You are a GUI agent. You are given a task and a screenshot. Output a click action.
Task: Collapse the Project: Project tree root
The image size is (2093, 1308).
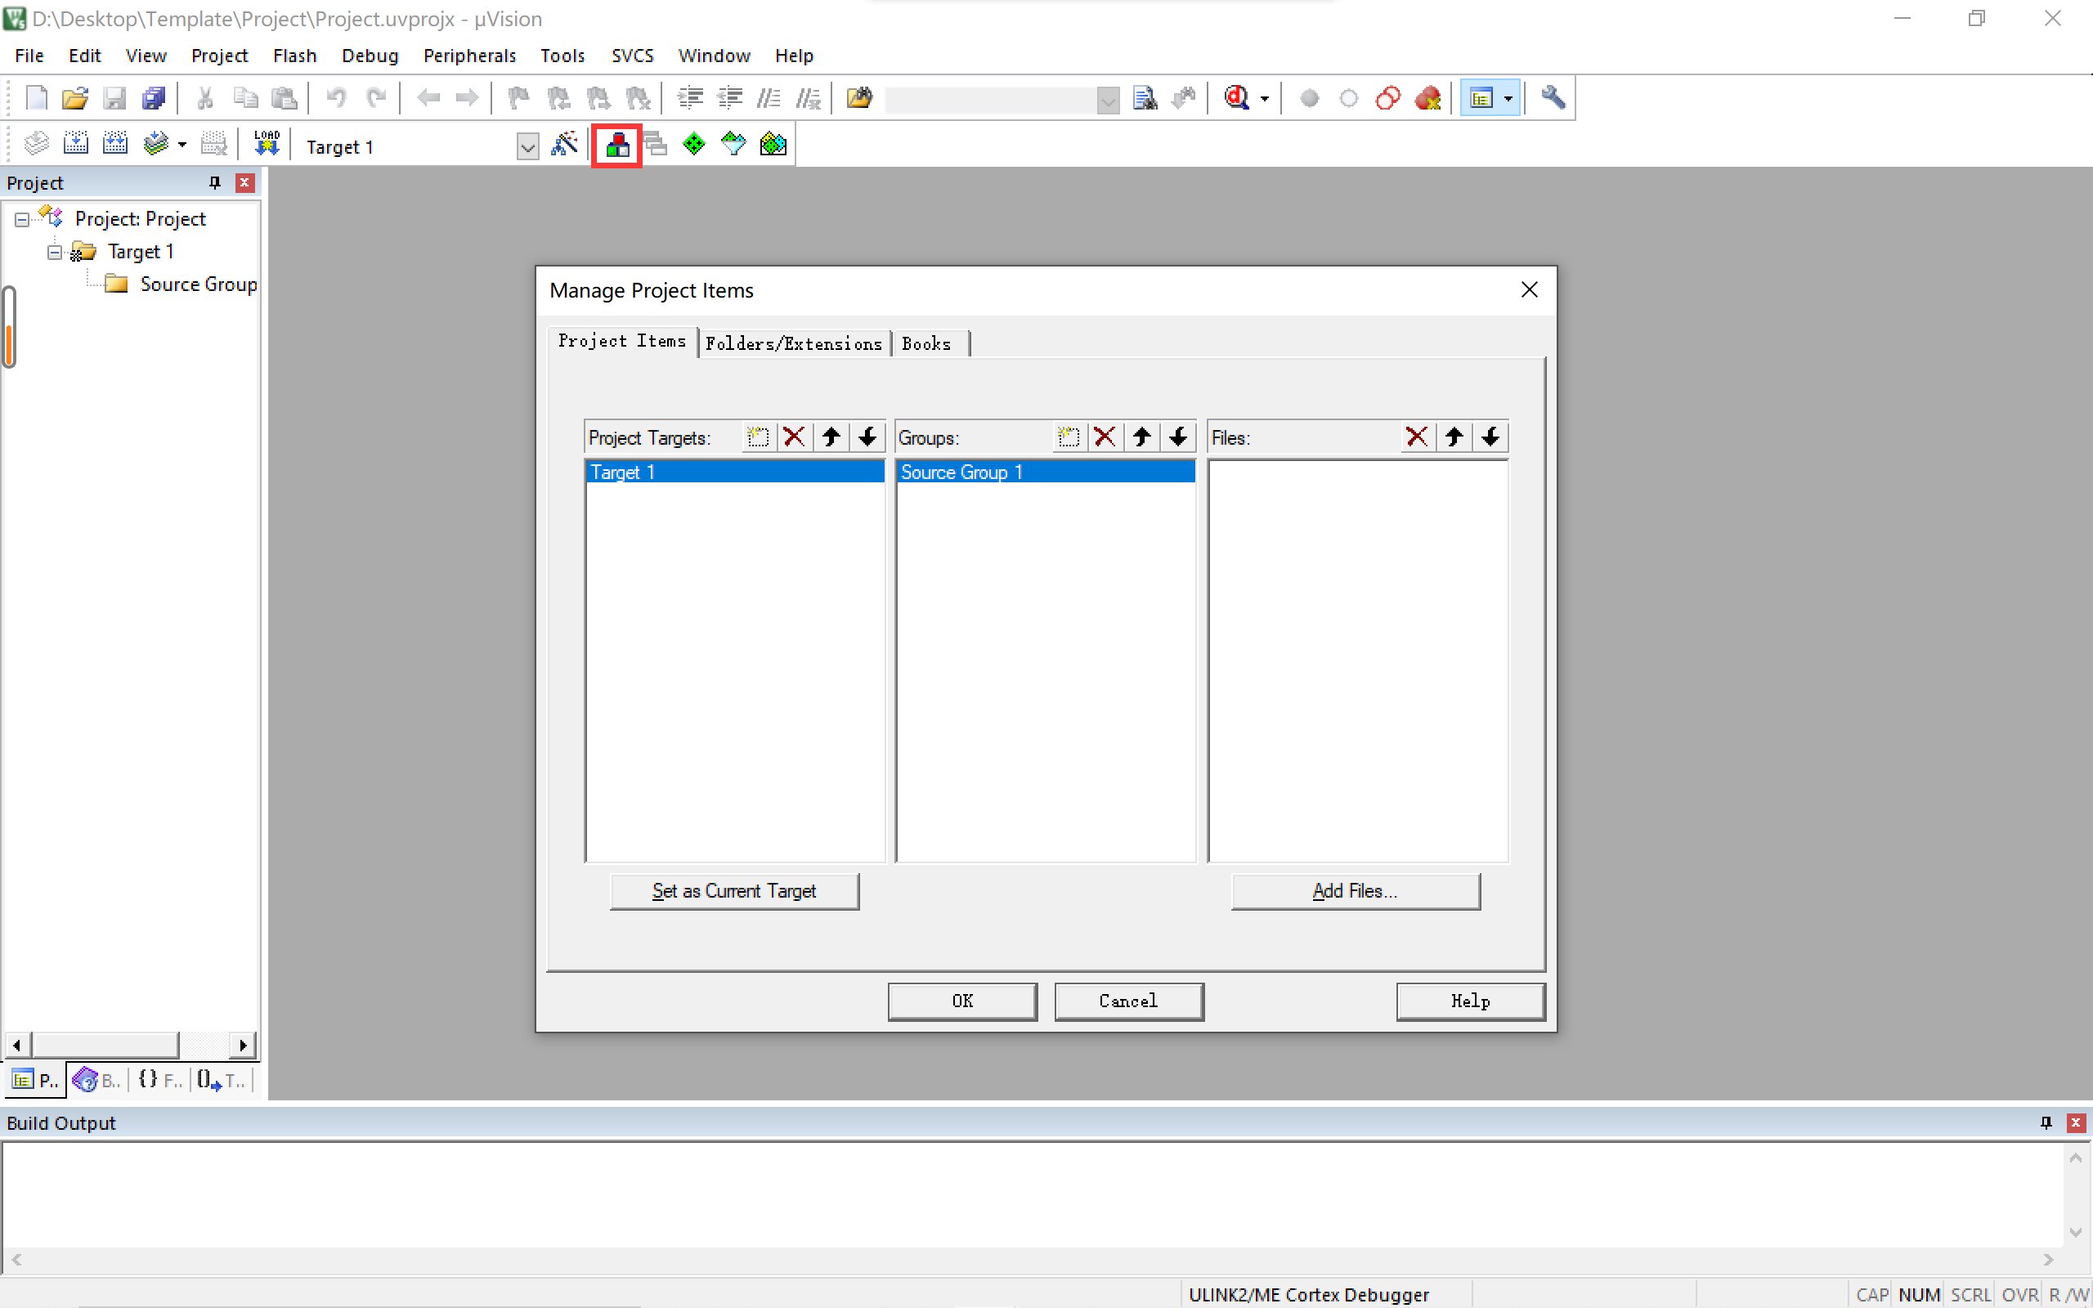click(x=21, y=219)
